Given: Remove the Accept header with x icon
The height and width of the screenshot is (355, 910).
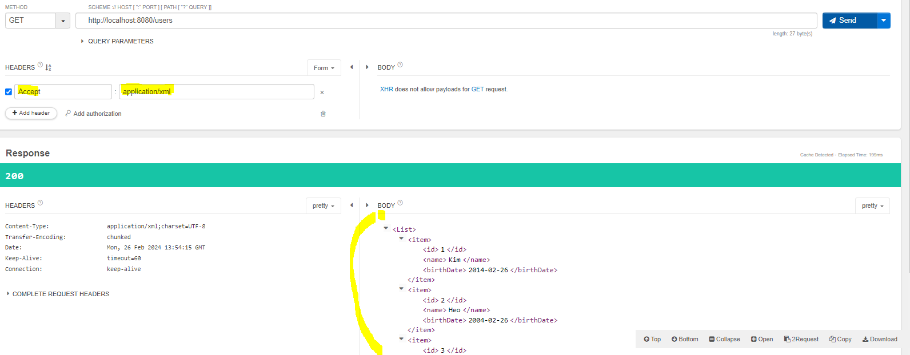Looking at the screenshot, I should pos(322,92).
